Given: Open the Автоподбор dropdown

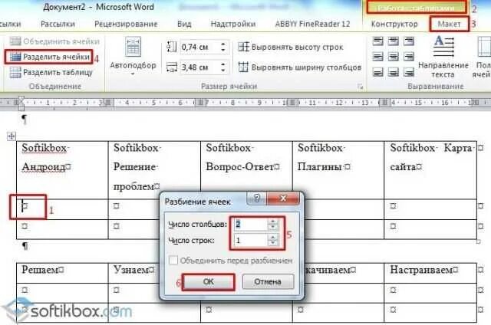Looking at the screenshot, I should point(133,56).
